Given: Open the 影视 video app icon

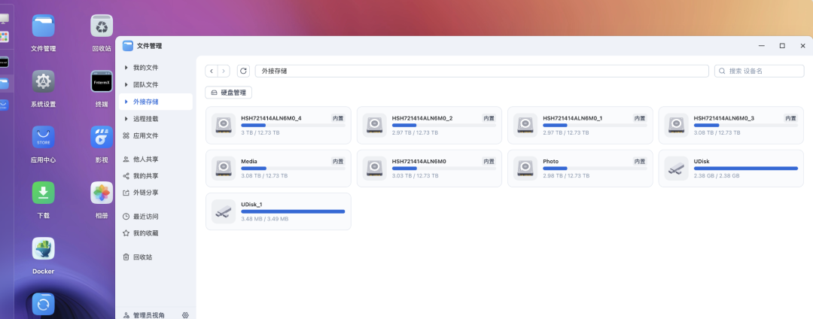Looking at the screenshot, I should [102, 137].
